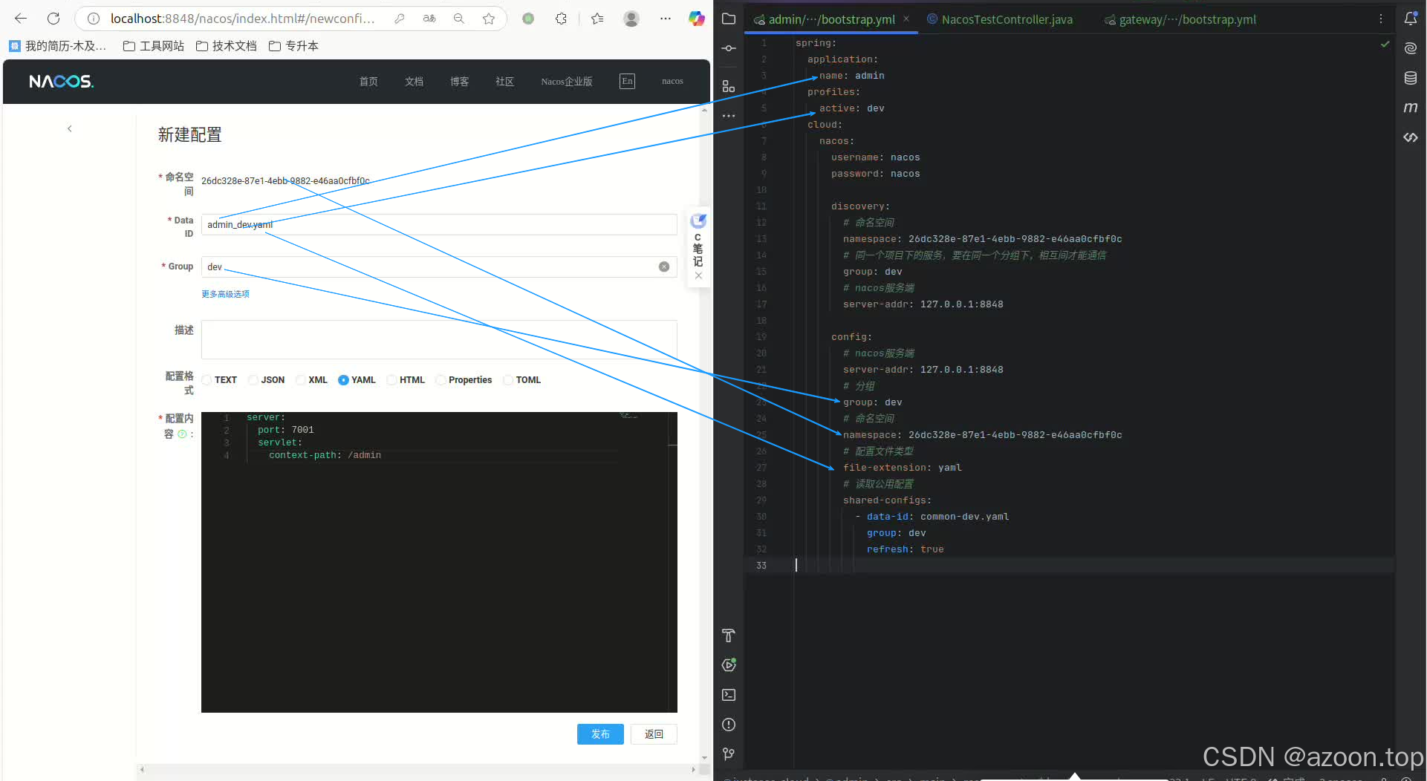
Task: Open Nacos企业版 nav link
Action: click(567, 82)
